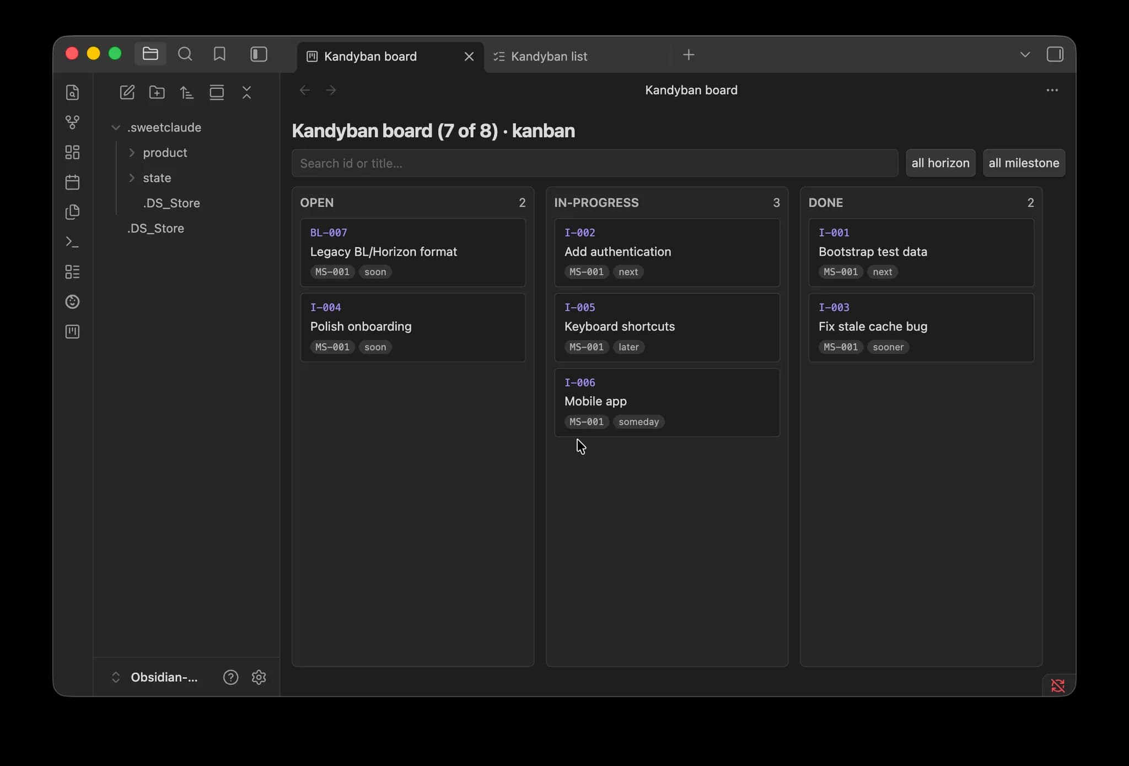
Task: Open search with the magnifier icon
Action: [185, 54]
